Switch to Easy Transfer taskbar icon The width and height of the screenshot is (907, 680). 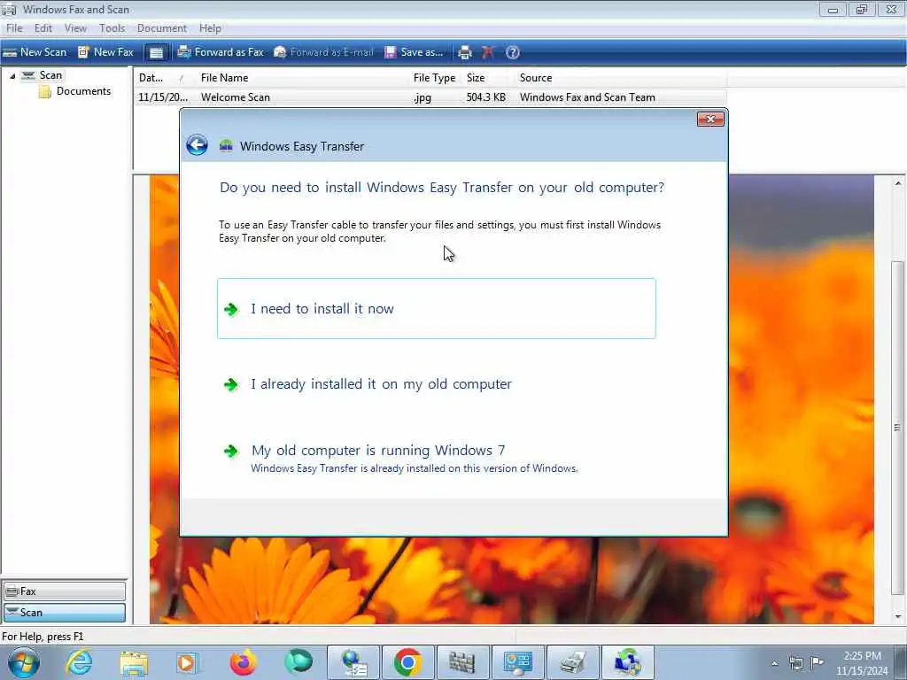coord(628,662)
